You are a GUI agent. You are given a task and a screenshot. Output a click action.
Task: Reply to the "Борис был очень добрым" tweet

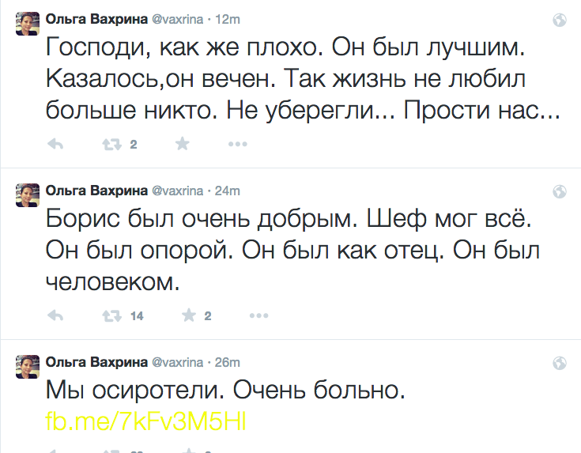tap(55, 316)
